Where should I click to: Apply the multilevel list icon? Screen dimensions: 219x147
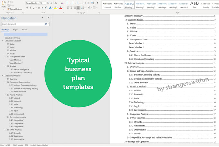(79, 3)
